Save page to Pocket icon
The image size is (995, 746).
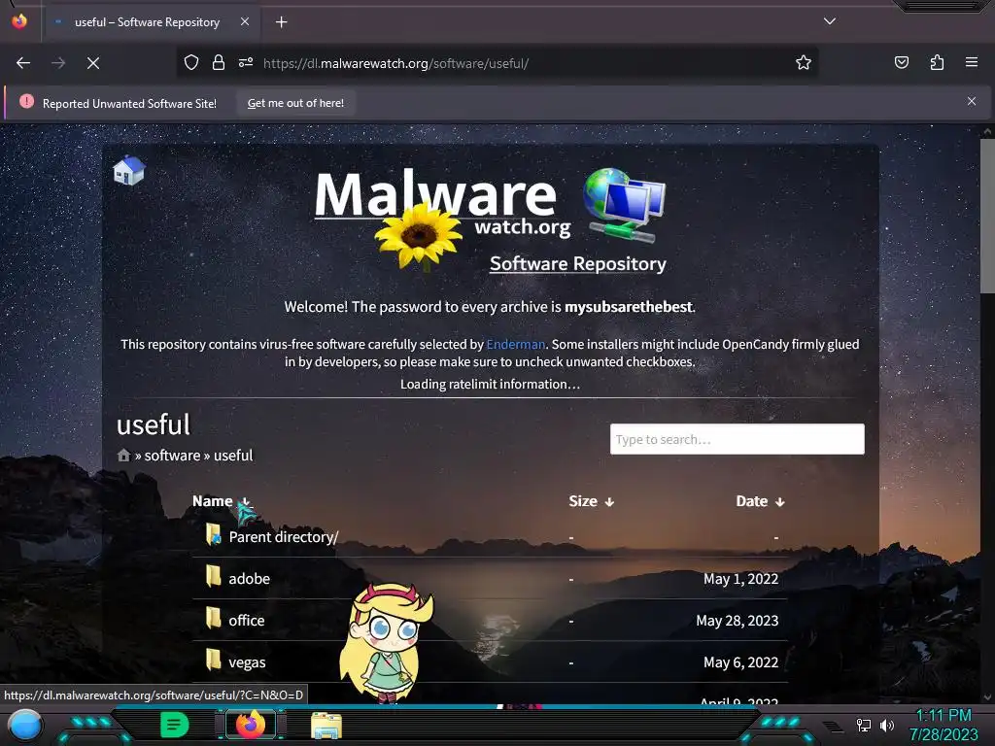click(901, 62)
